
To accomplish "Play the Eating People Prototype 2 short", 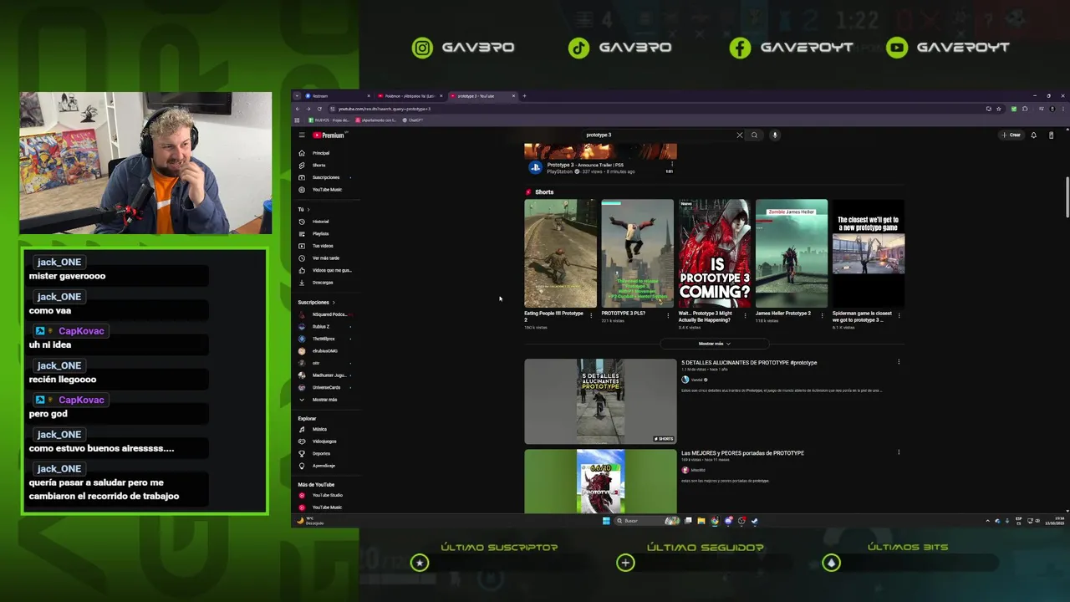I will click(x=560, y=253).
